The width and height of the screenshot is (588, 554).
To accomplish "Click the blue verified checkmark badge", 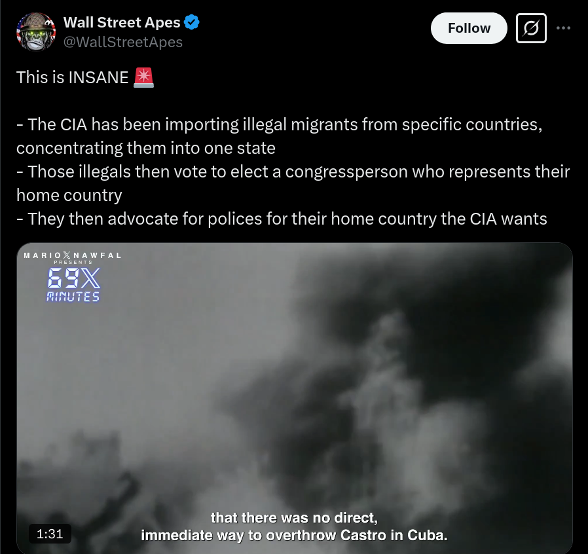I will (x=192, y=22).
